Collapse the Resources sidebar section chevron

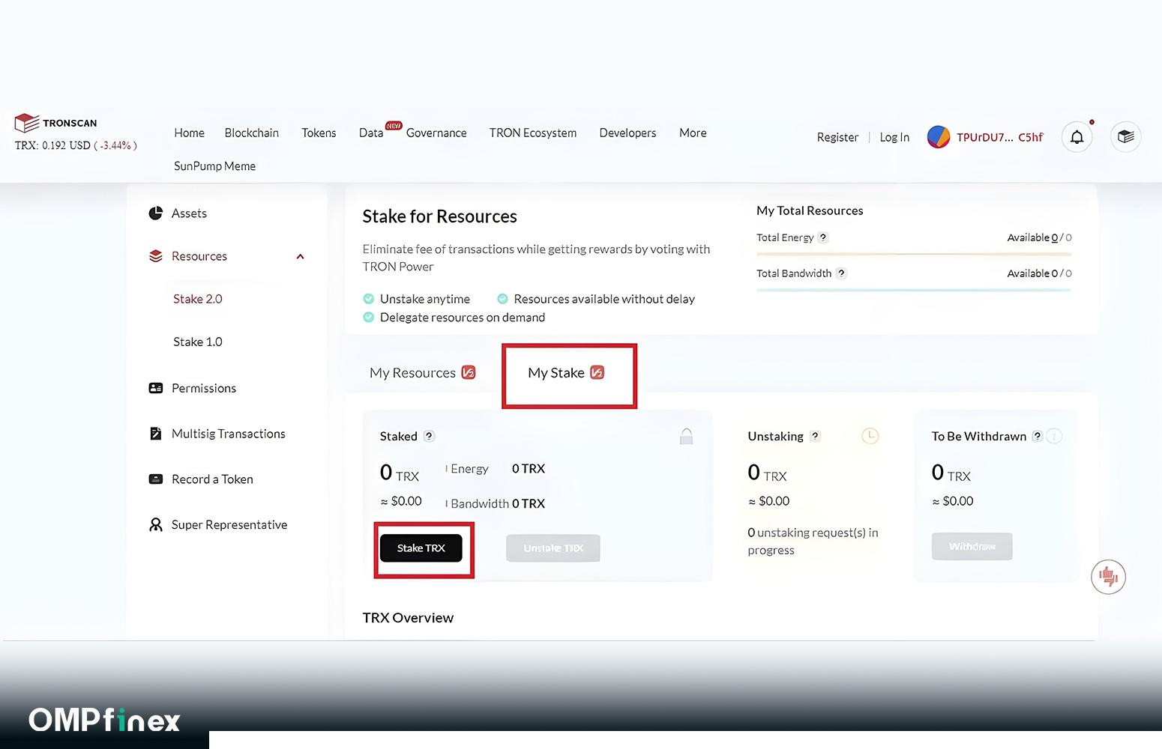click(x=300, y=256)
